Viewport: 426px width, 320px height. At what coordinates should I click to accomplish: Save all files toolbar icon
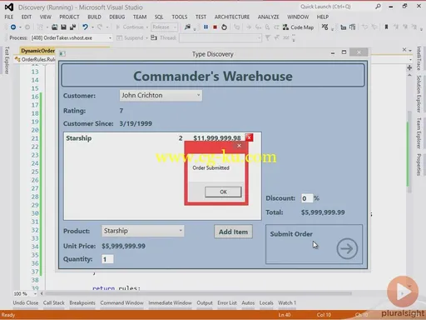(72, 27)
